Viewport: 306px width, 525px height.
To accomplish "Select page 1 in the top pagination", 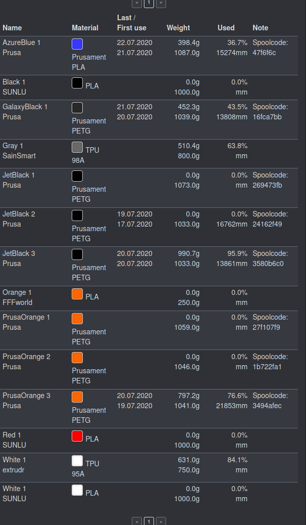I will 148,4.
